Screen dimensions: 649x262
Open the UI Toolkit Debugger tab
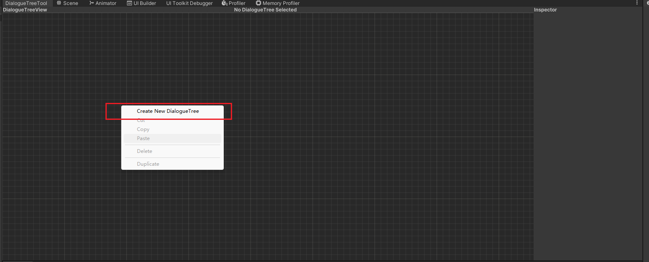189,3
